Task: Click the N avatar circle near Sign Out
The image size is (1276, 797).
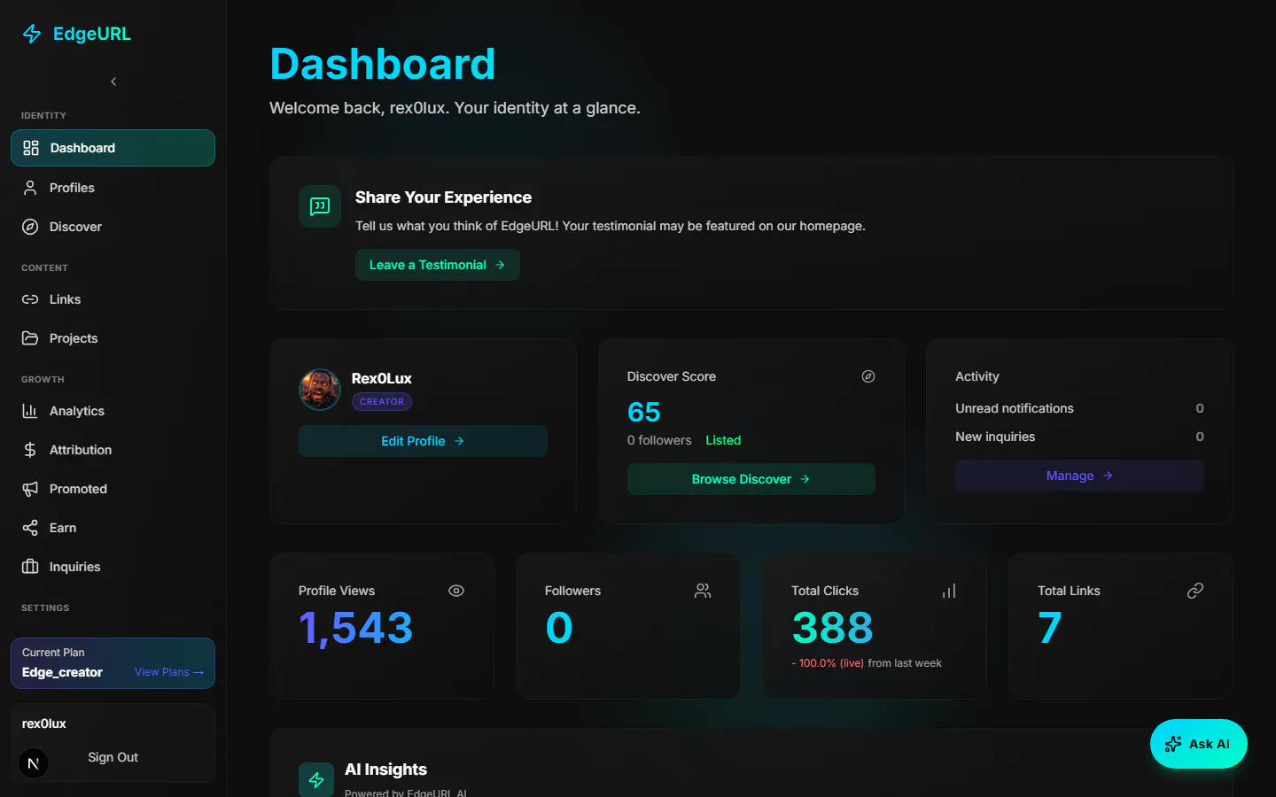Action: click(x=34, y=763)
